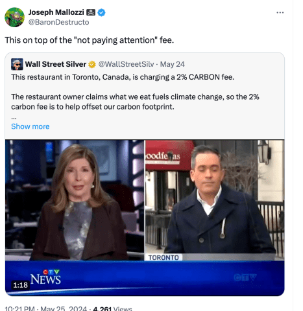Play the CTV News video thumbnail
Viewport: 303px width, 311px height.
point(145,218)
